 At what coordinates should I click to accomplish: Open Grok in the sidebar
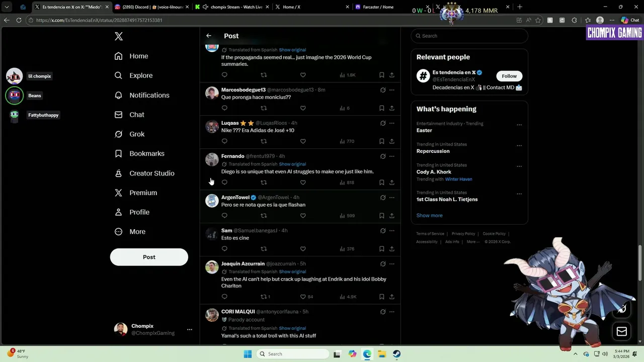coord(130,134)
